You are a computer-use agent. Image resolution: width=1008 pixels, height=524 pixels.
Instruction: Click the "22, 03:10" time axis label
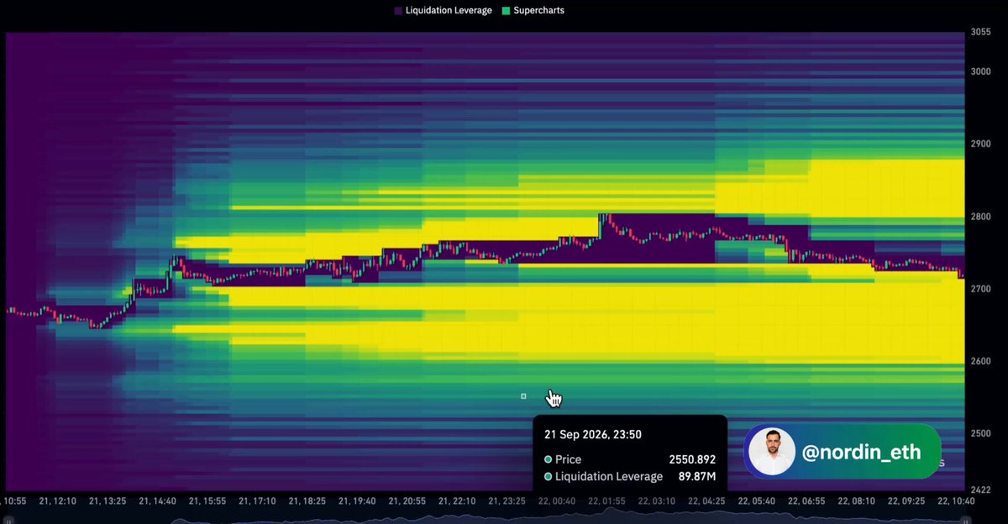pos(657,500)
